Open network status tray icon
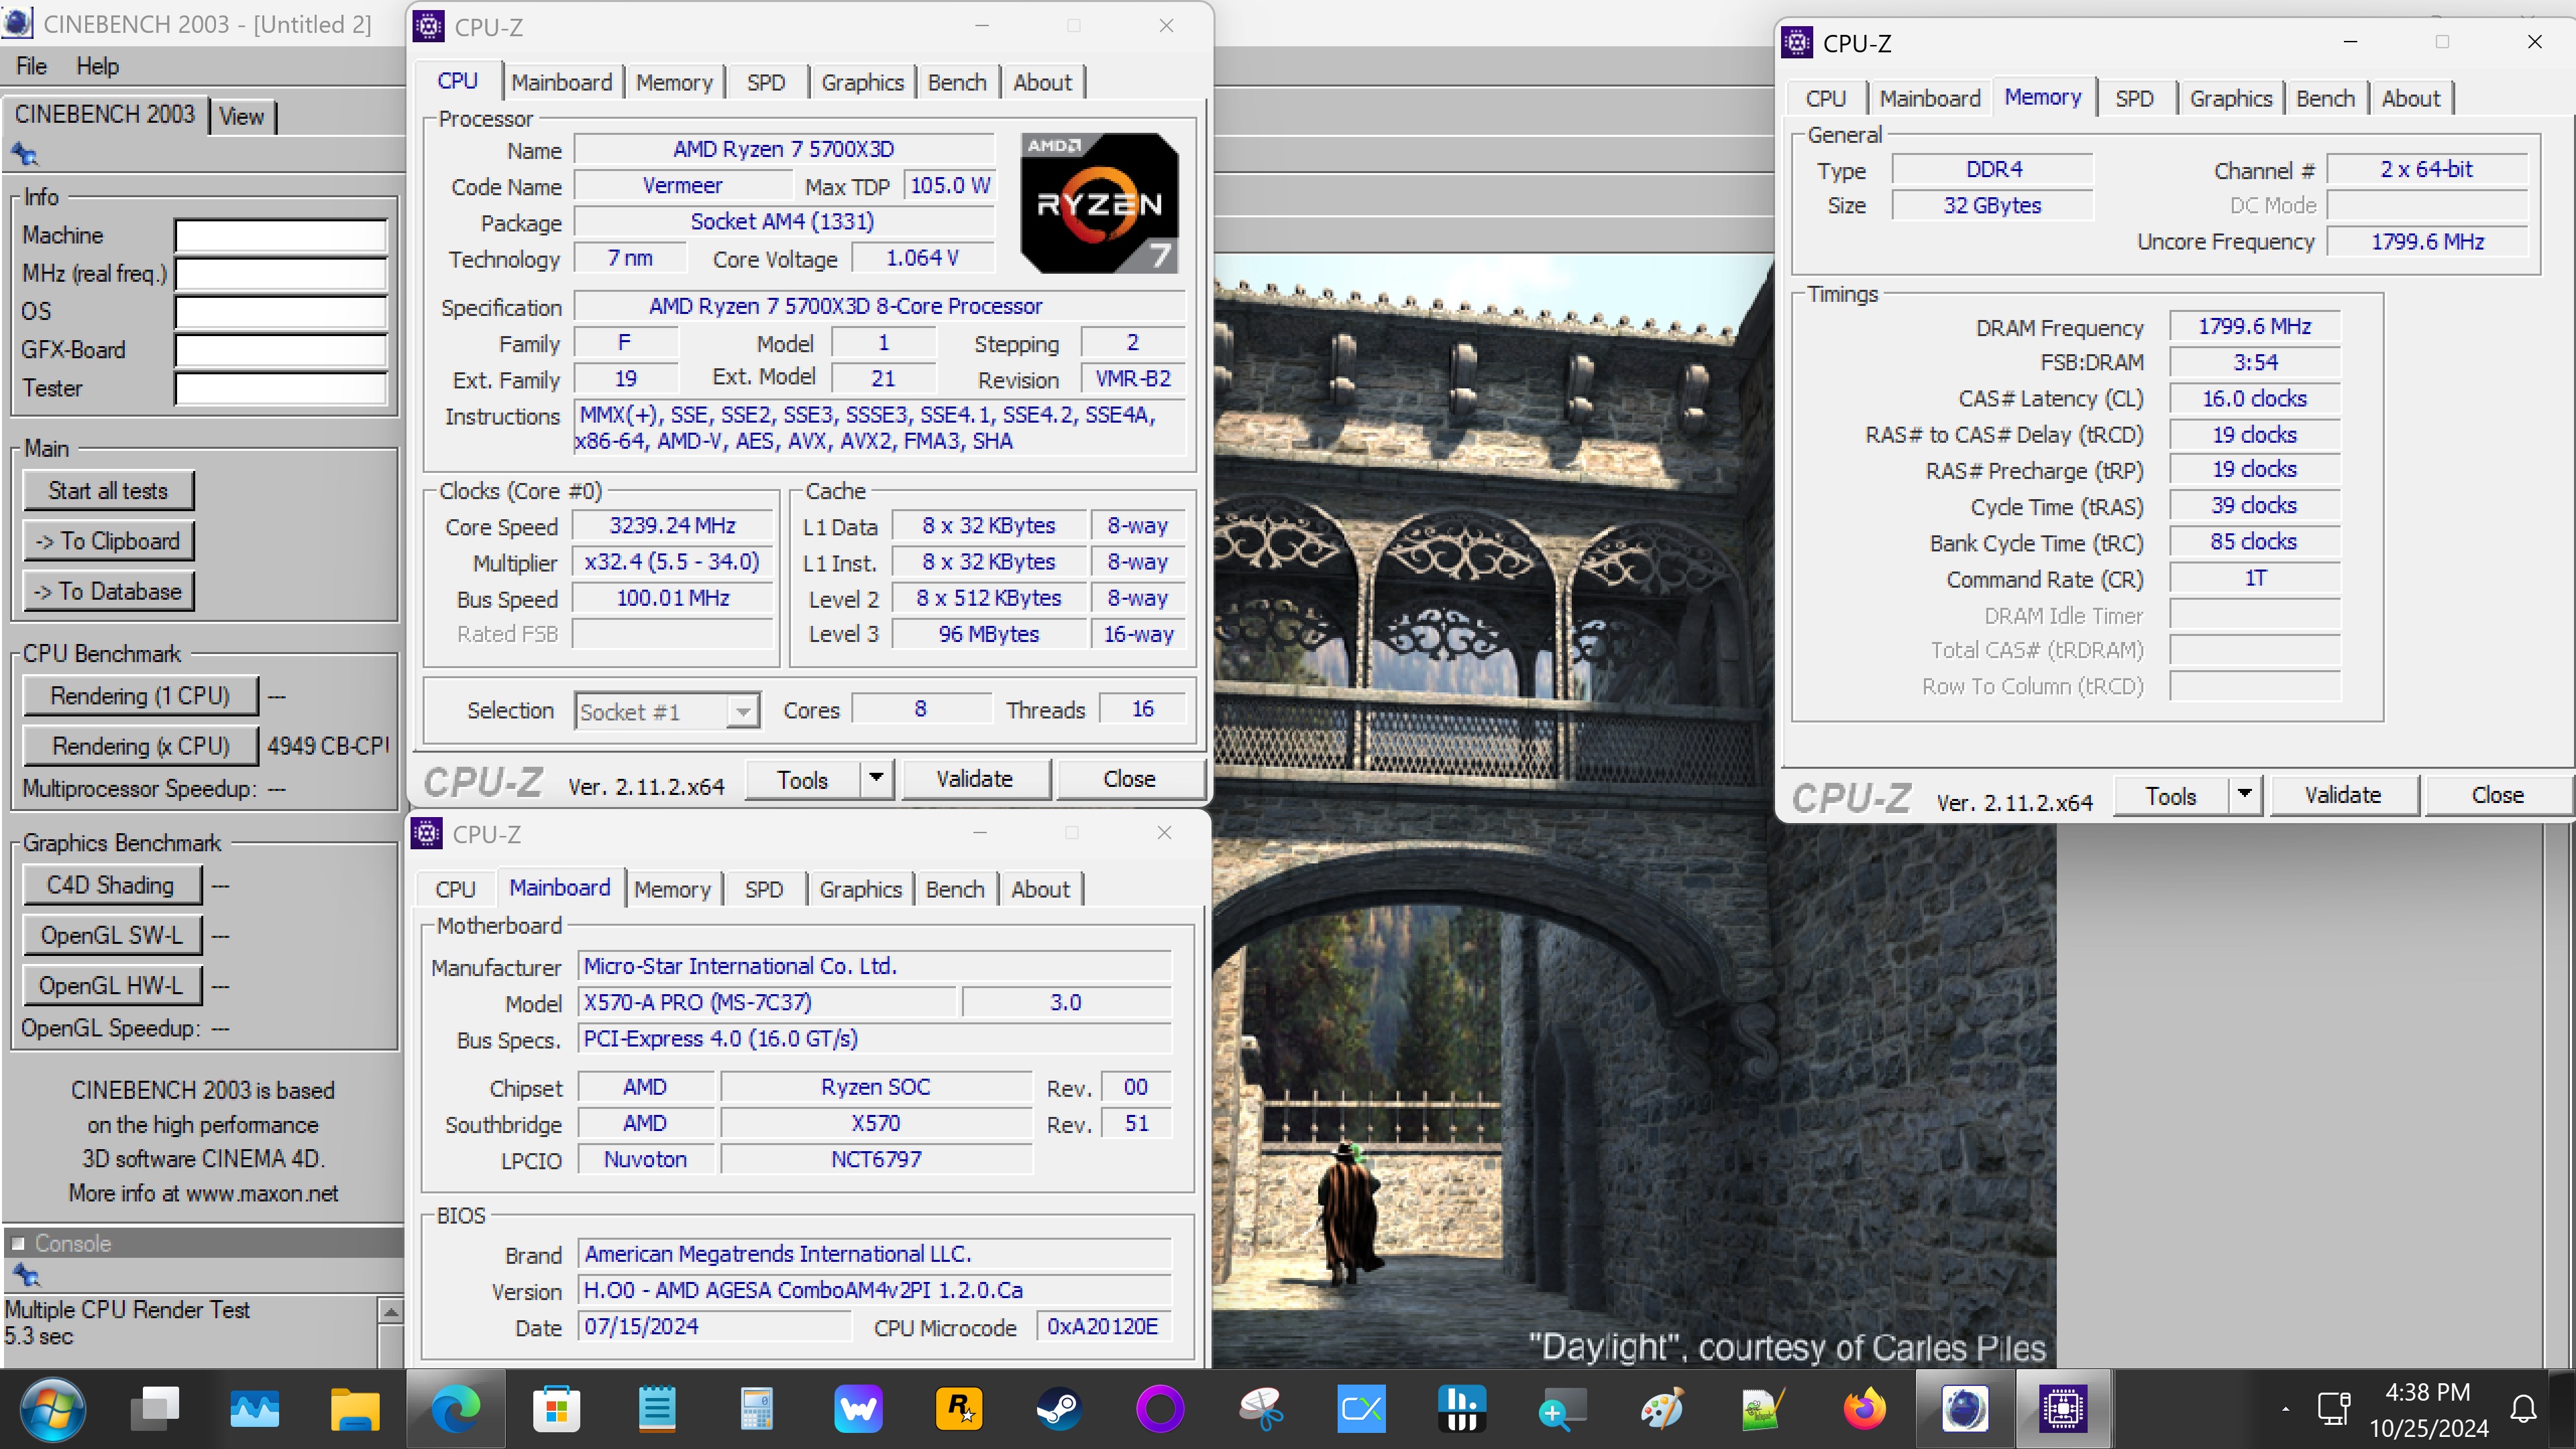Screen dimensions: 2576x1449 click(x=2333, y=1410)
